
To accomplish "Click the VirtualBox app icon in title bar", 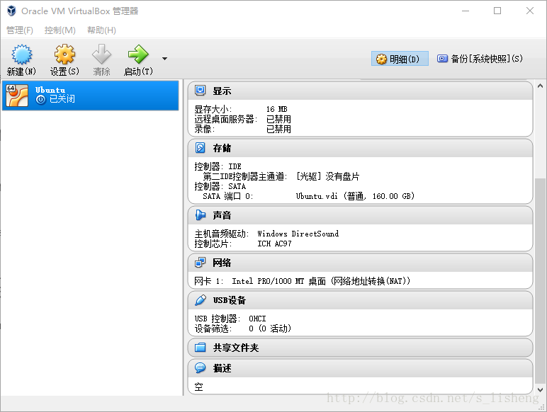I will (11, 11).
